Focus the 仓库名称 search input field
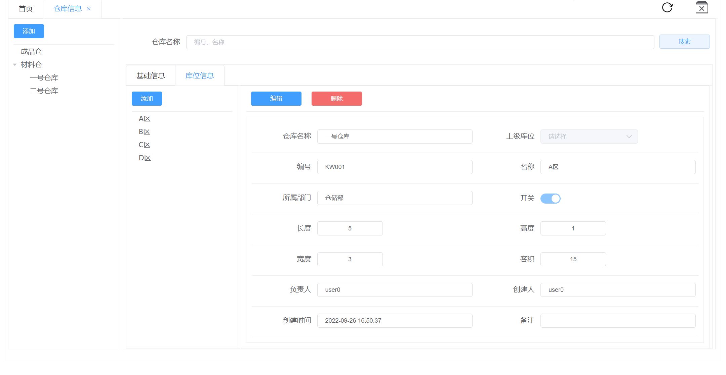726x375 pixels. tap(420, 42)
